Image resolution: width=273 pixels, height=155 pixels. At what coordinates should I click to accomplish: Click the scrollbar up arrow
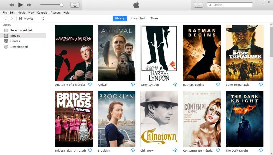(271, 24)
